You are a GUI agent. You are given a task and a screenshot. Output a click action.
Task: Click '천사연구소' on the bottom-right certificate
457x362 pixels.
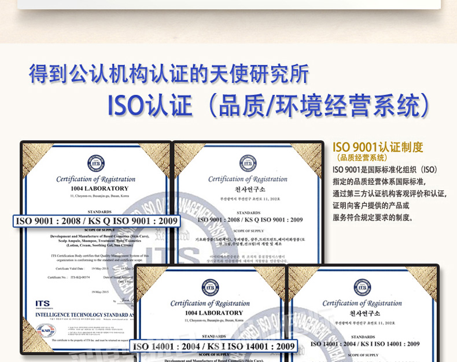coord(362,313)
